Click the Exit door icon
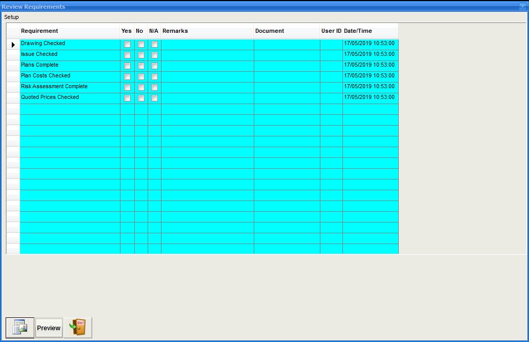This screenshot has width=529, height=342. (x=78, y=328)
